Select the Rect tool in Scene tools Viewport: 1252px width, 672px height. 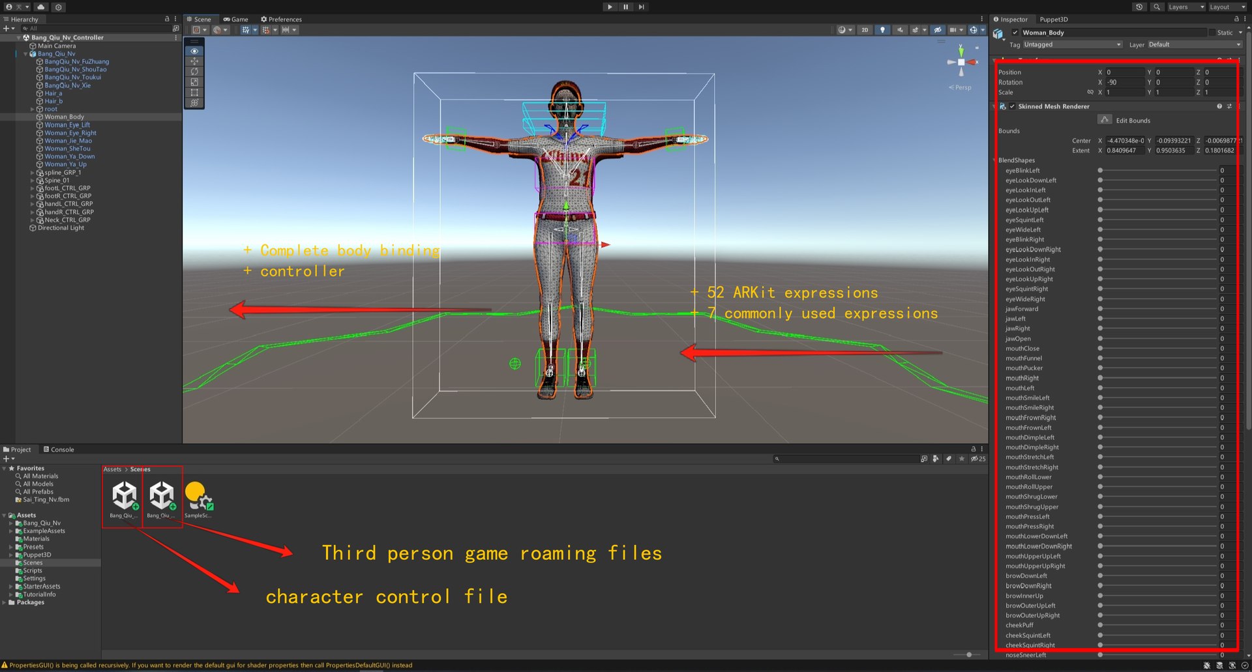[x=194, y=93]
